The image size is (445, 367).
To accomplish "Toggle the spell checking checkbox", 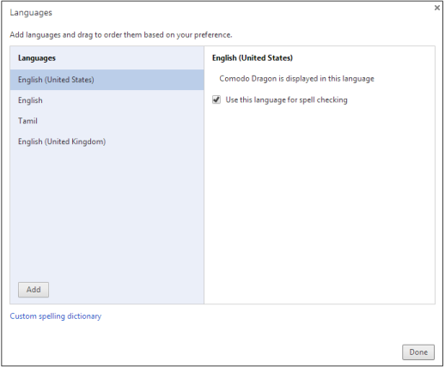I will coord(216,99).
